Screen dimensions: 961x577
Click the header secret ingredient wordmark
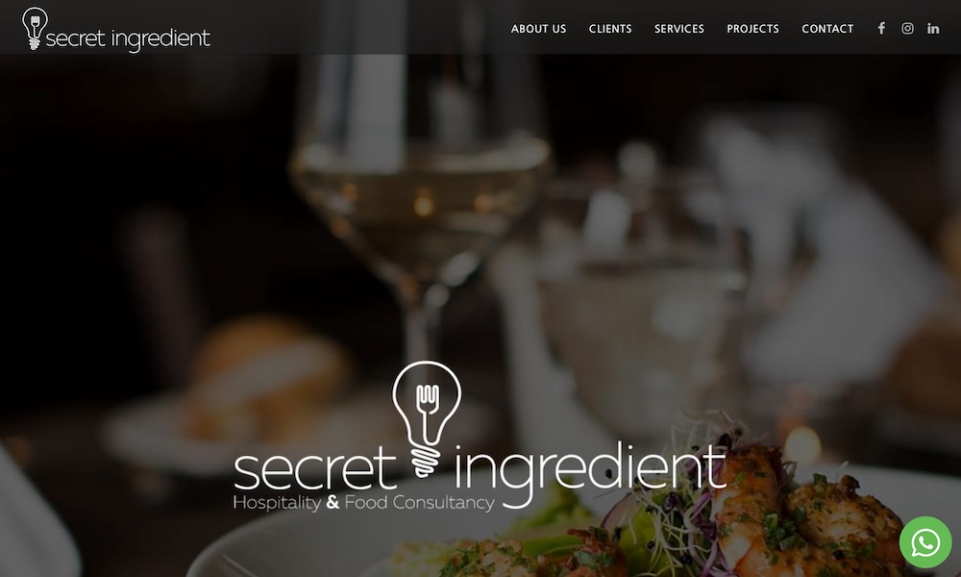click(x=128, y=38)
